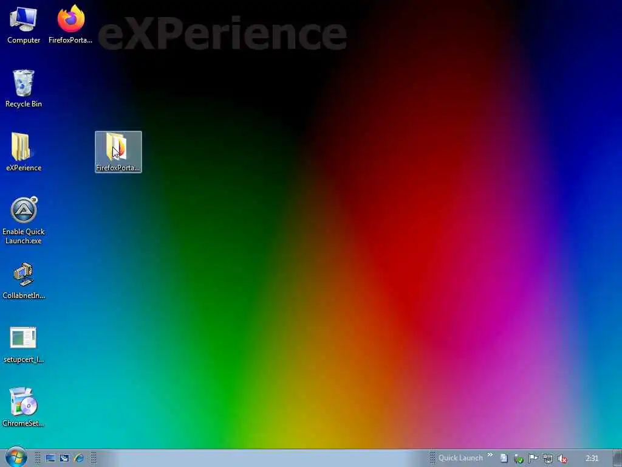Screen dimensions: 622x467
Task: Open the Windows Start menu orb
Action: click(16, 458)
